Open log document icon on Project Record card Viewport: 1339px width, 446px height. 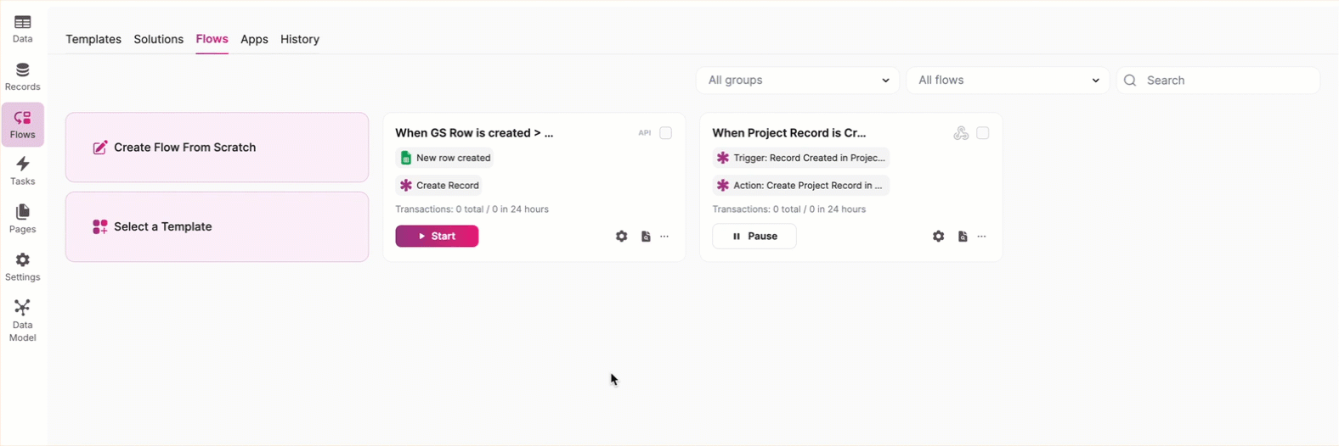pos(963,237)
